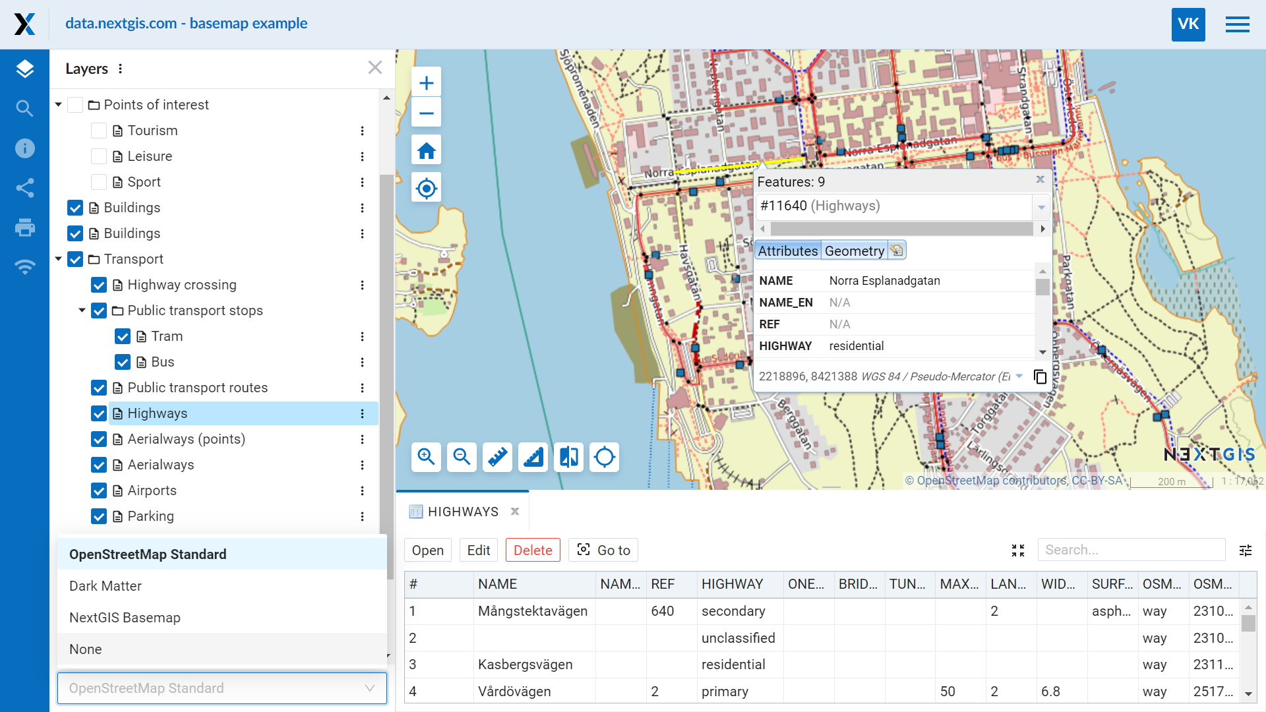Return to home map extent
Image resolution: width=1266 pixels, height=712 pixels.
click(427, 151)
